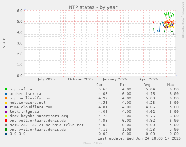Click the 3.0 y-axis tick label
Screen dimensions: 186x147
20,43
